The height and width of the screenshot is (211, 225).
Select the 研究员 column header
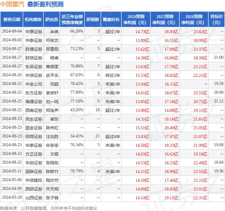[x=52, y=20]
